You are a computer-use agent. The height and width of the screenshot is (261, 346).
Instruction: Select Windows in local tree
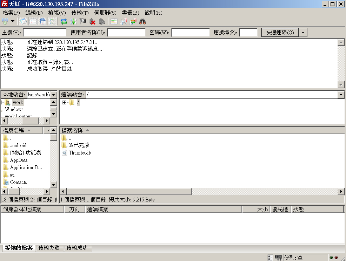tap(14, 109)
